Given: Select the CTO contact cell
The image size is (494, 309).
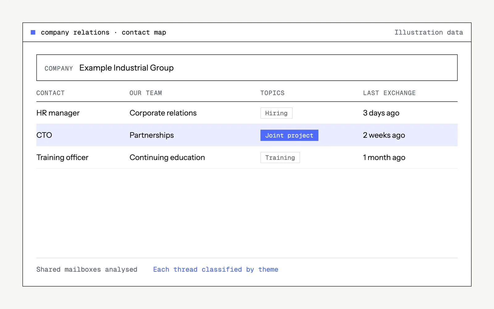Looking at the screenshot, I should point(44,135).
